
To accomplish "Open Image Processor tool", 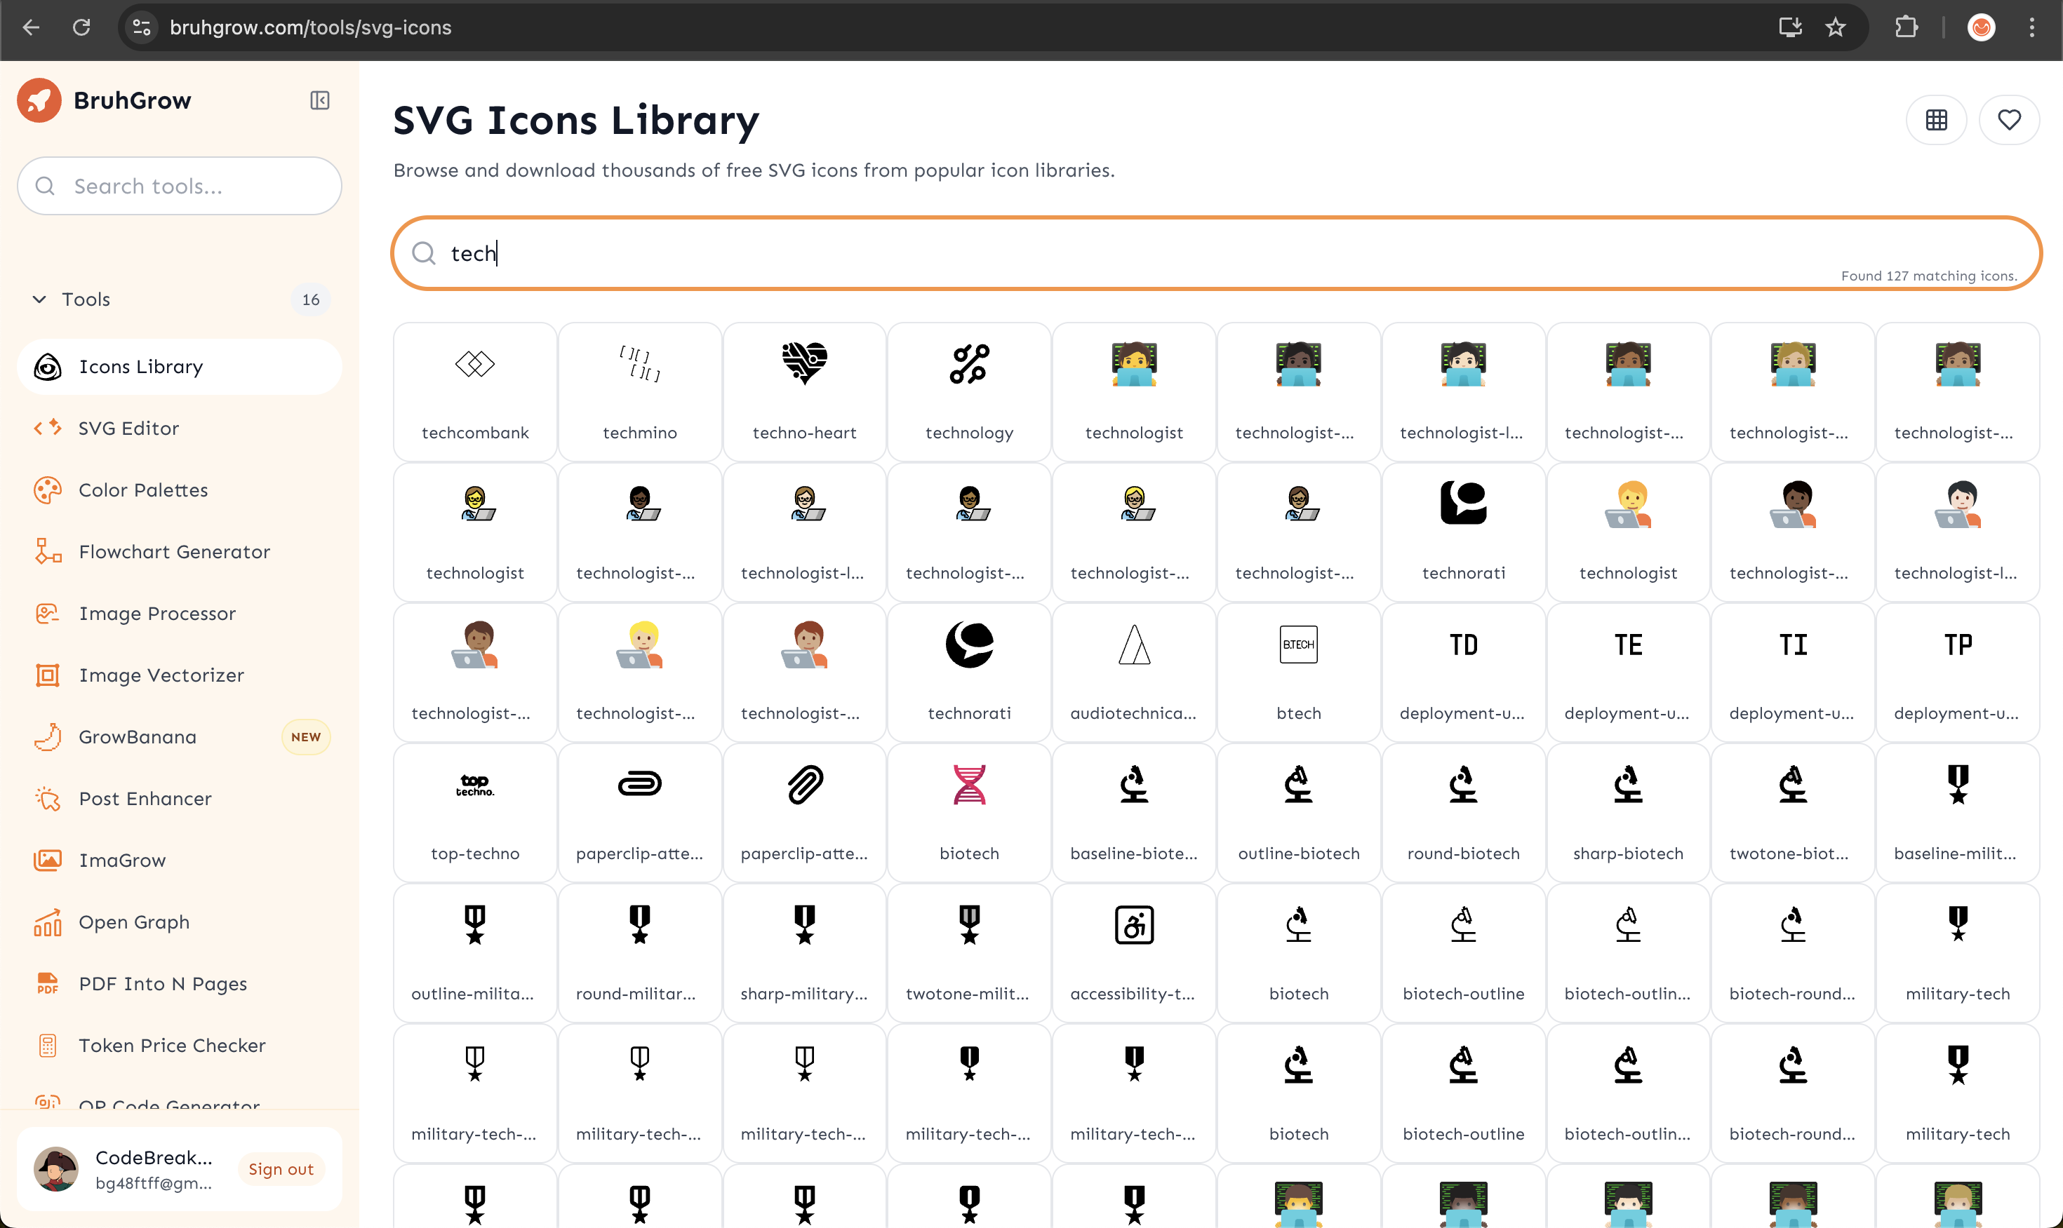I will [x=180, y=613].
